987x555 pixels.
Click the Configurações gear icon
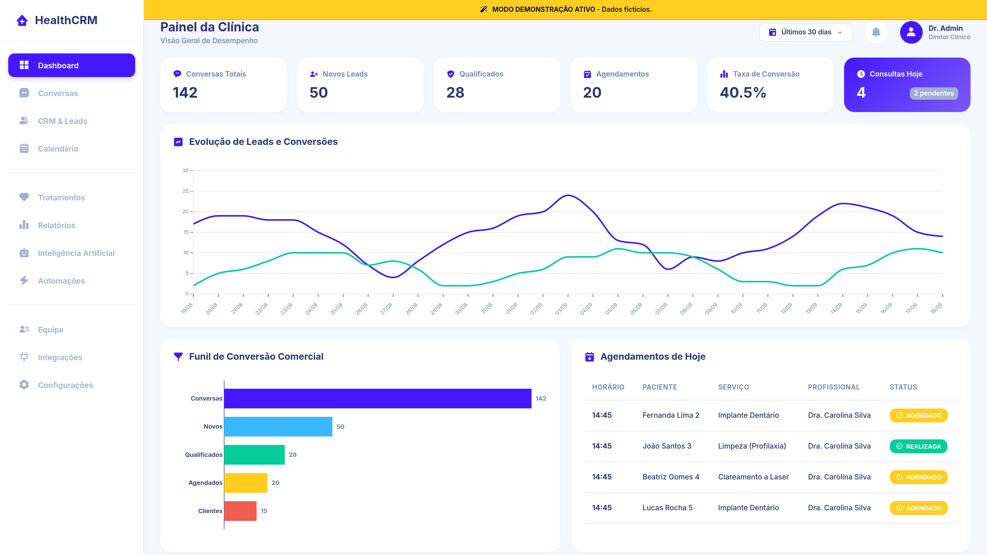click(x=24, y=385)
